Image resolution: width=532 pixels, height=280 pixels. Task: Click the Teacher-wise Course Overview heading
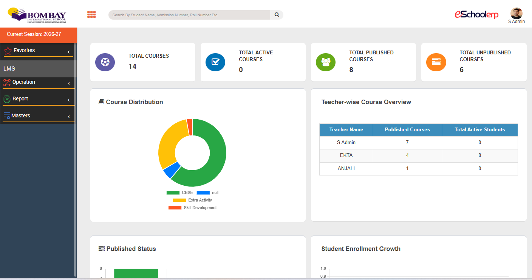[366, 102]
